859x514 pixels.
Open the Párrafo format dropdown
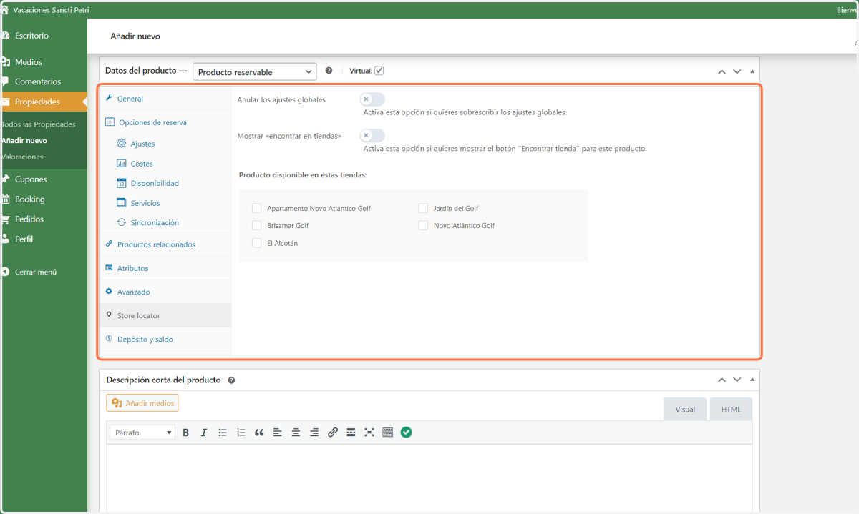pos(142,433)
